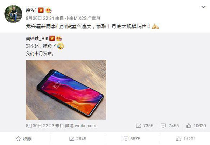Toggle 收藏 star to favorite the post
210x145 pixels.
click(24, 139)
